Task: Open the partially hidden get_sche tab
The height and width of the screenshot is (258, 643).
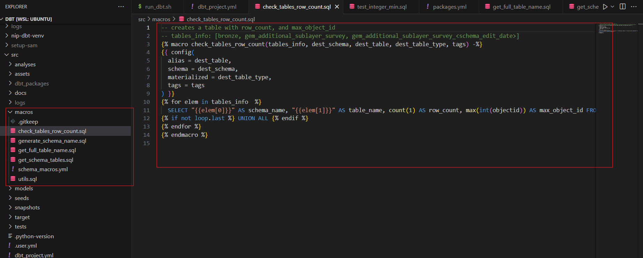Action: click(584, 7)
